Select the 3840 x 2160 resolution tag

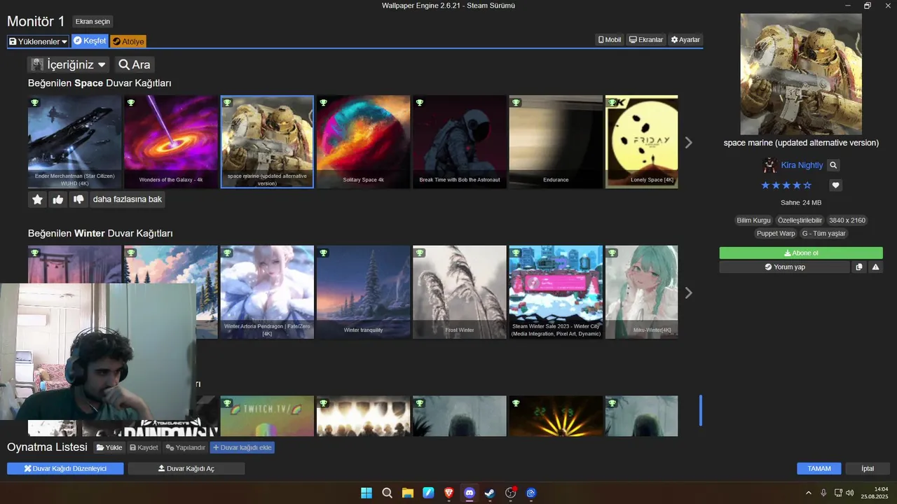tap(847, 220)
